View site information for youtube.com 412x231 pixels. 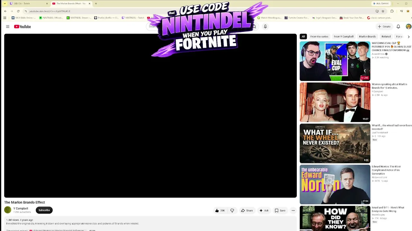pos(26,11)
